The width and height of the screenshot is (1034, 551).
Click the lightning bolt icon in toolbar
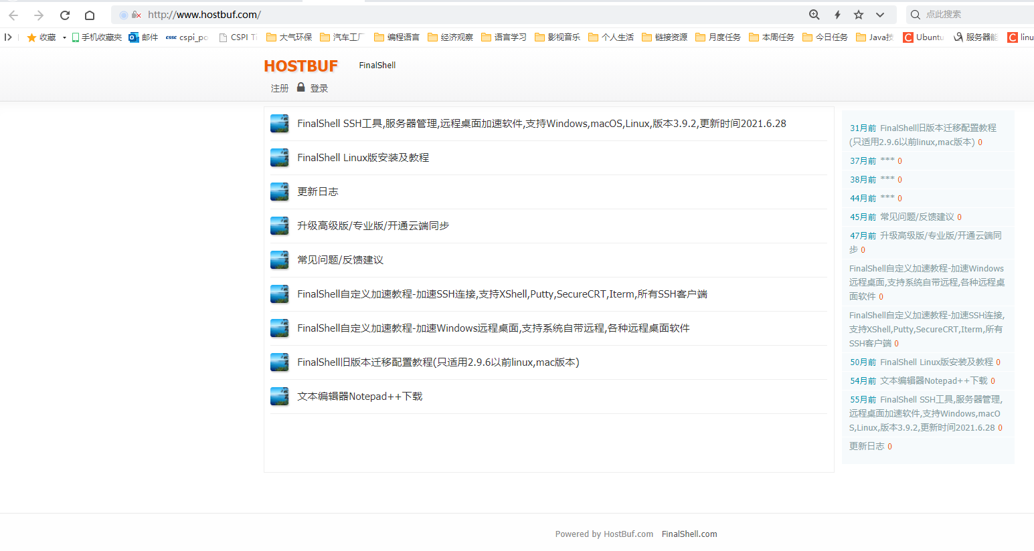(x=836, y=14)
